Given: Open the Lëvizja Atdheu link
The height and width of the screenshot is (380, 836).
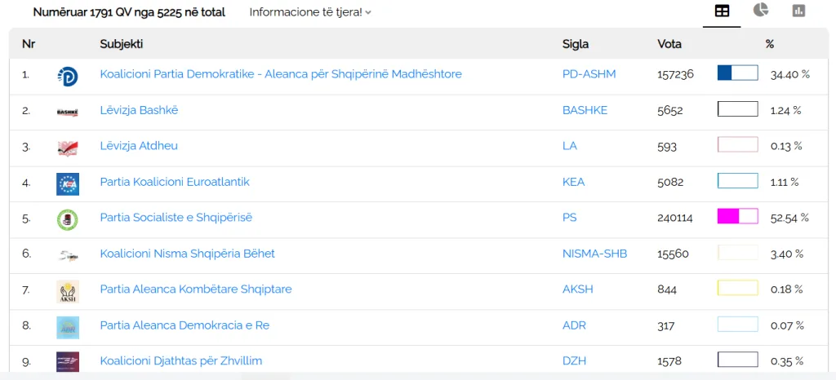Looking at the screenshot, I should [x=139, y=145].
